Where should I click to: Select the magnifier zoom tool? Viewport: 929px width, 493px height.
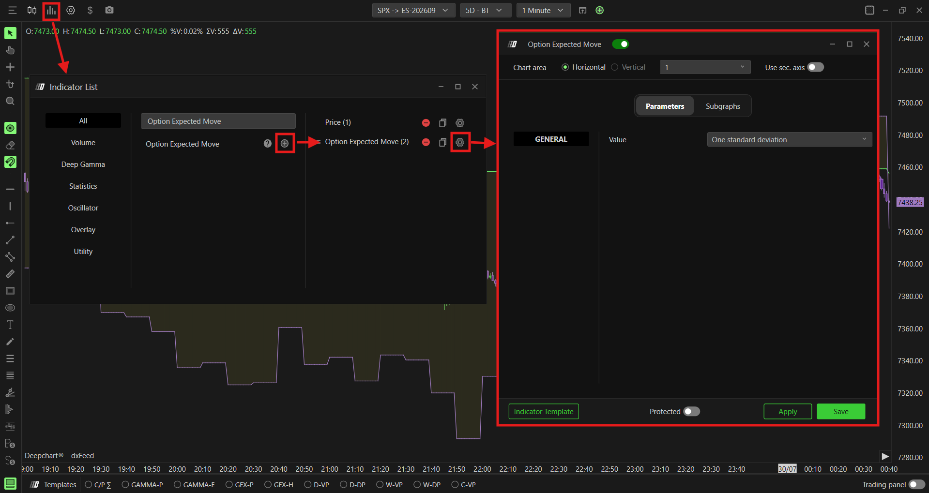click(10, 101)
